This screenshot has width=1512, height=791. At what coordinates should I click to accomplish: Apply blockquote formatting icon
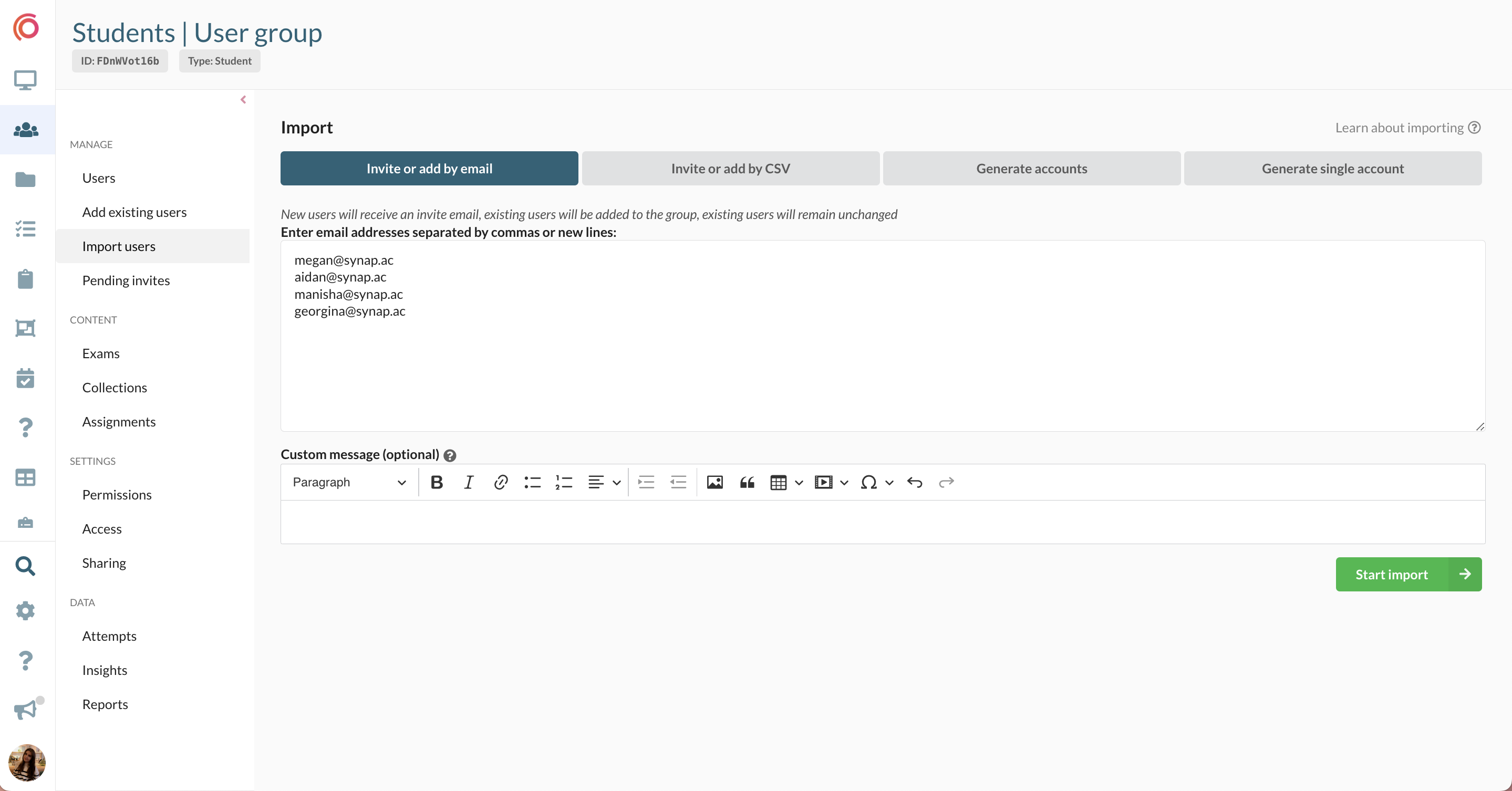747,482
